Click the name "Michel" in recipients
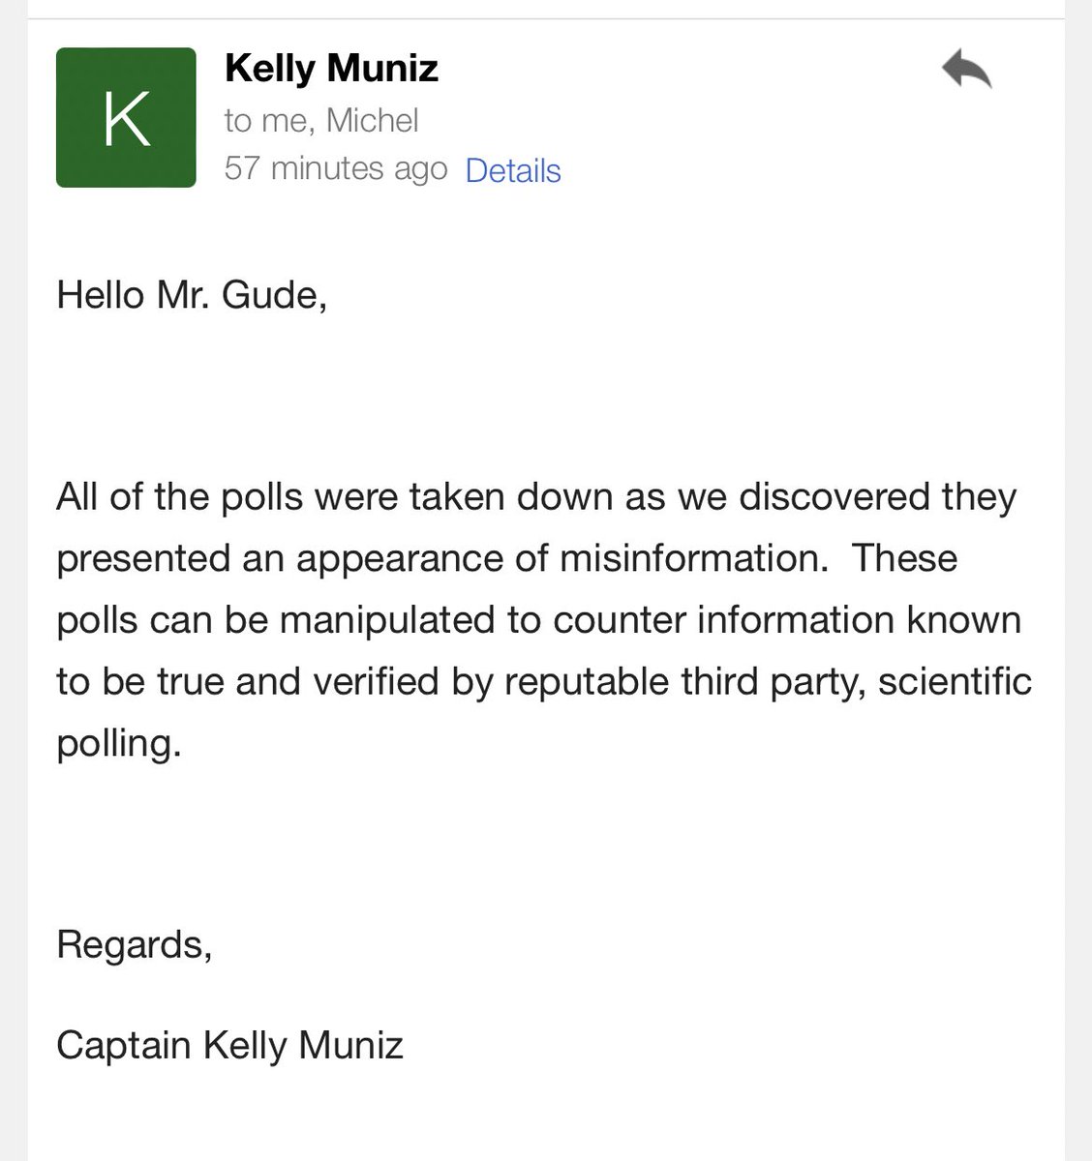The image size is (1092, 1161). [x=373, y=120]
